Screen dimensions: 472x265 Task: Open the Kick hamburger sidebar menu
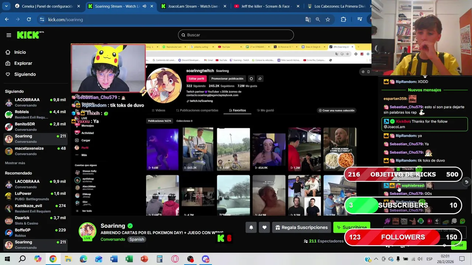[9, 35]
